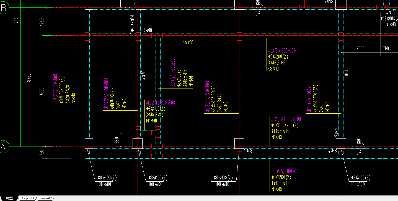Click the grid axis bubble labeled B
Image resolution: width=398 pixels, height=201 pixels.
click(4, 8)
